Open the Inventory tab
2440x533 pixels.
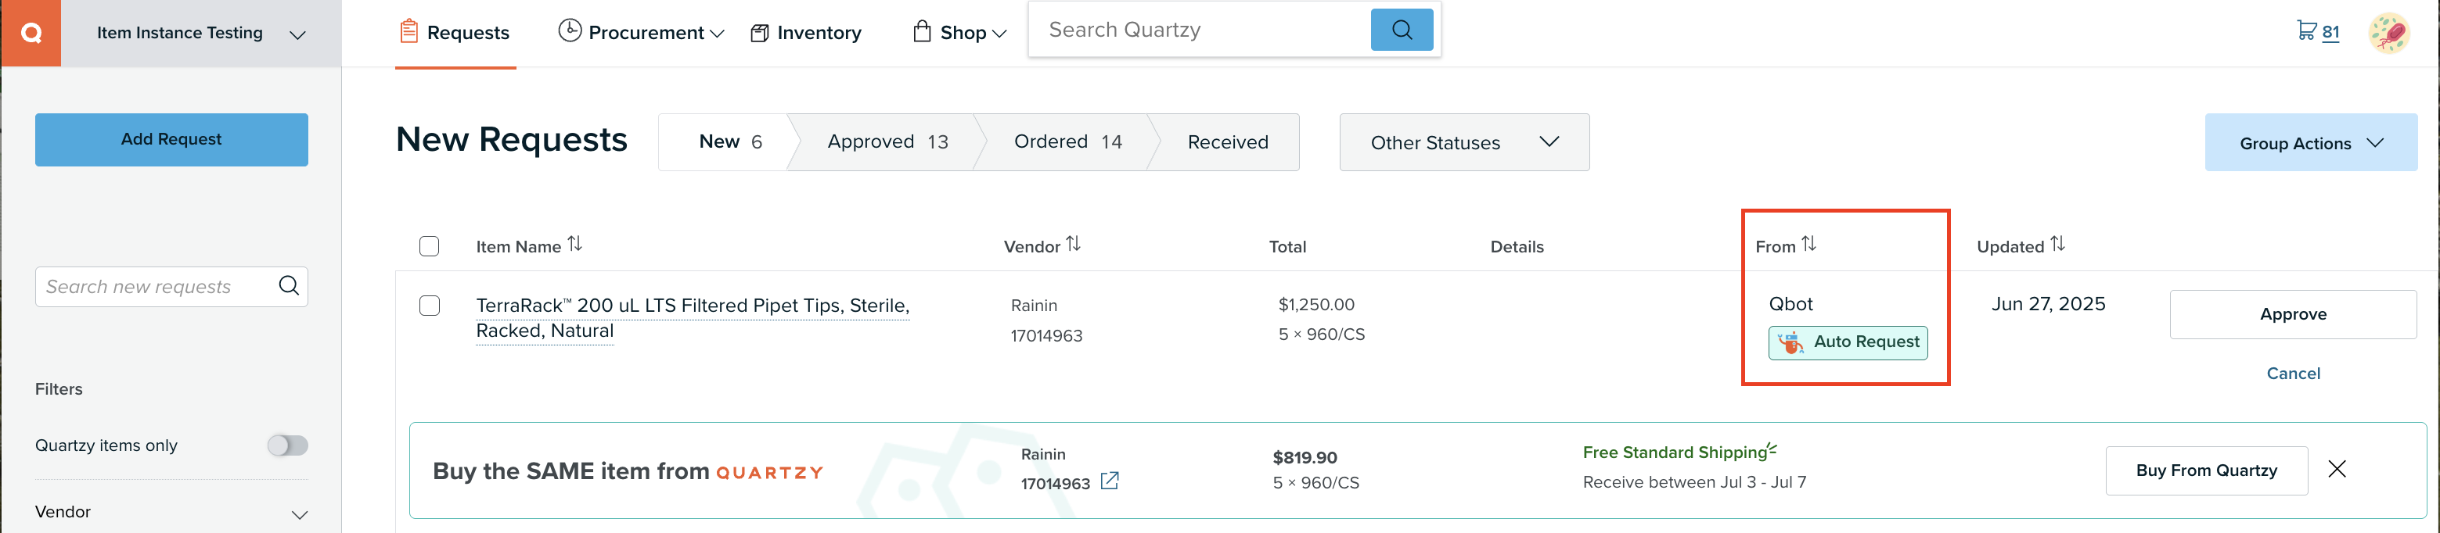[x=806, y=33]
